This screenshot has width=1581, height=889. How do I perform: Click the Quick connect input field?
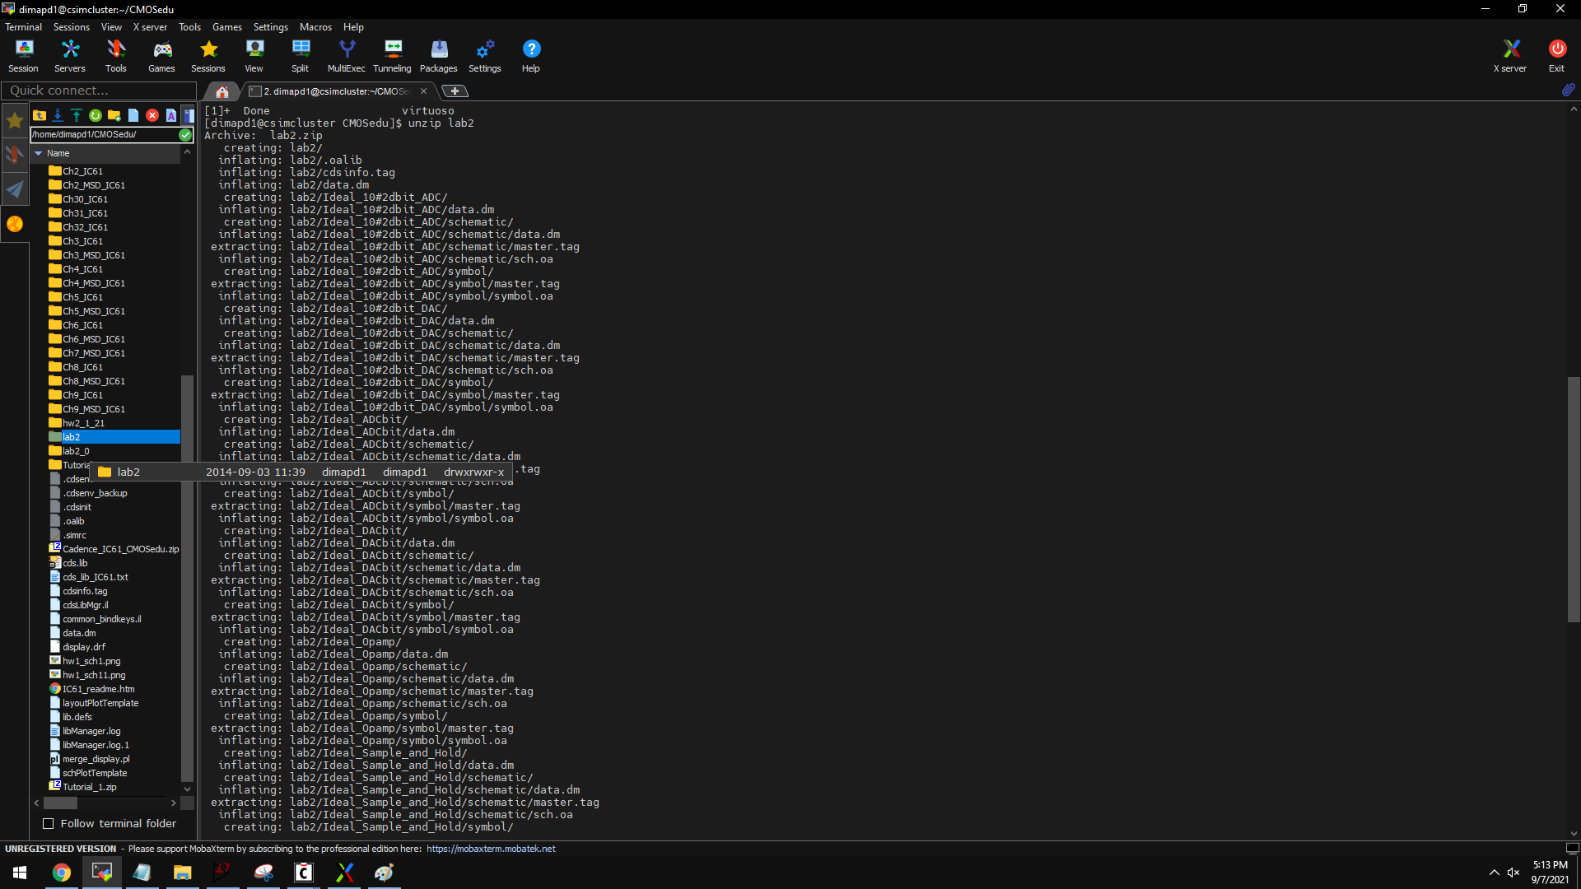99,91
